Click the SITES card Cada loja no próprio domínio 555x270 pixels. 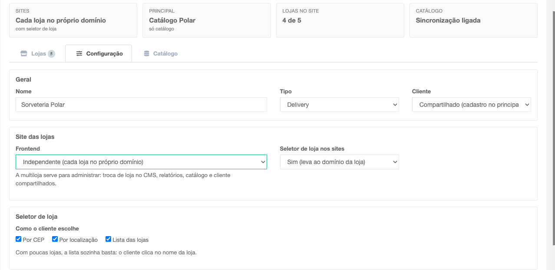73,20
